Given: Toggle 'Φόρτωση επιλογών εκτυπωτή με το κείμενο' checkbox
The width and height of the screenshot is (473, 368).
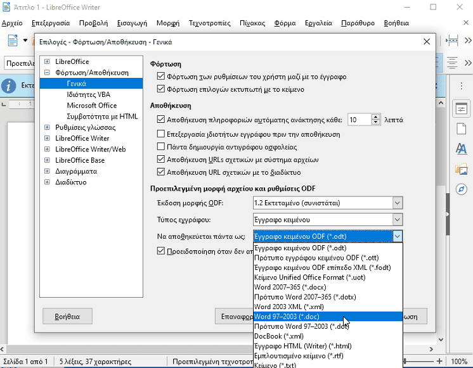Looking at the screenshot, I should click(x=160, y=89).
